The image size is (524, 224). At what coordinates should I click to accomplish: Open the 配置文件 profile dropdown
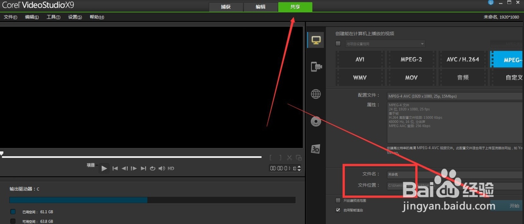(x=455, y=96)
